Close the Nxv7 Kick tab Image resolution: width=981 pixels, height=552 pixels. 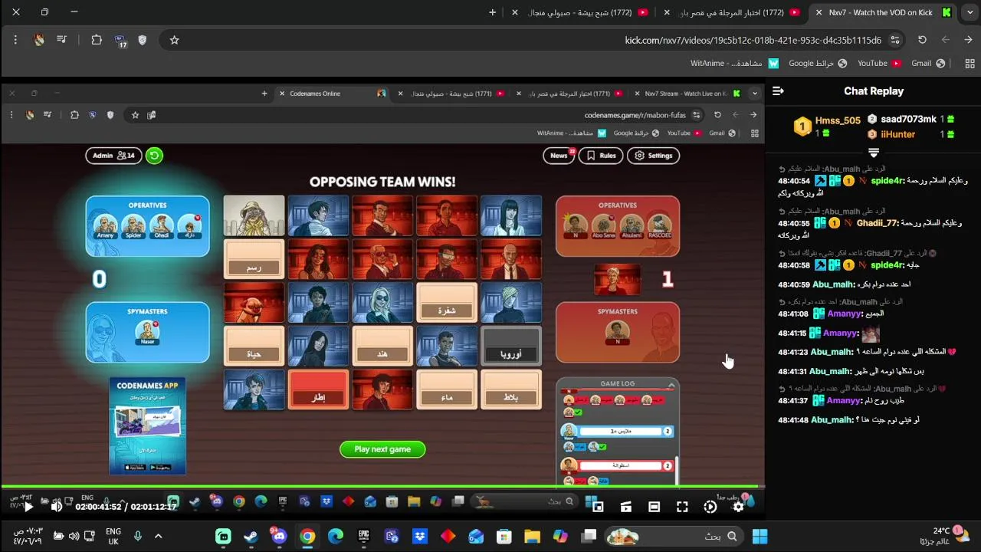pos(819,12)
